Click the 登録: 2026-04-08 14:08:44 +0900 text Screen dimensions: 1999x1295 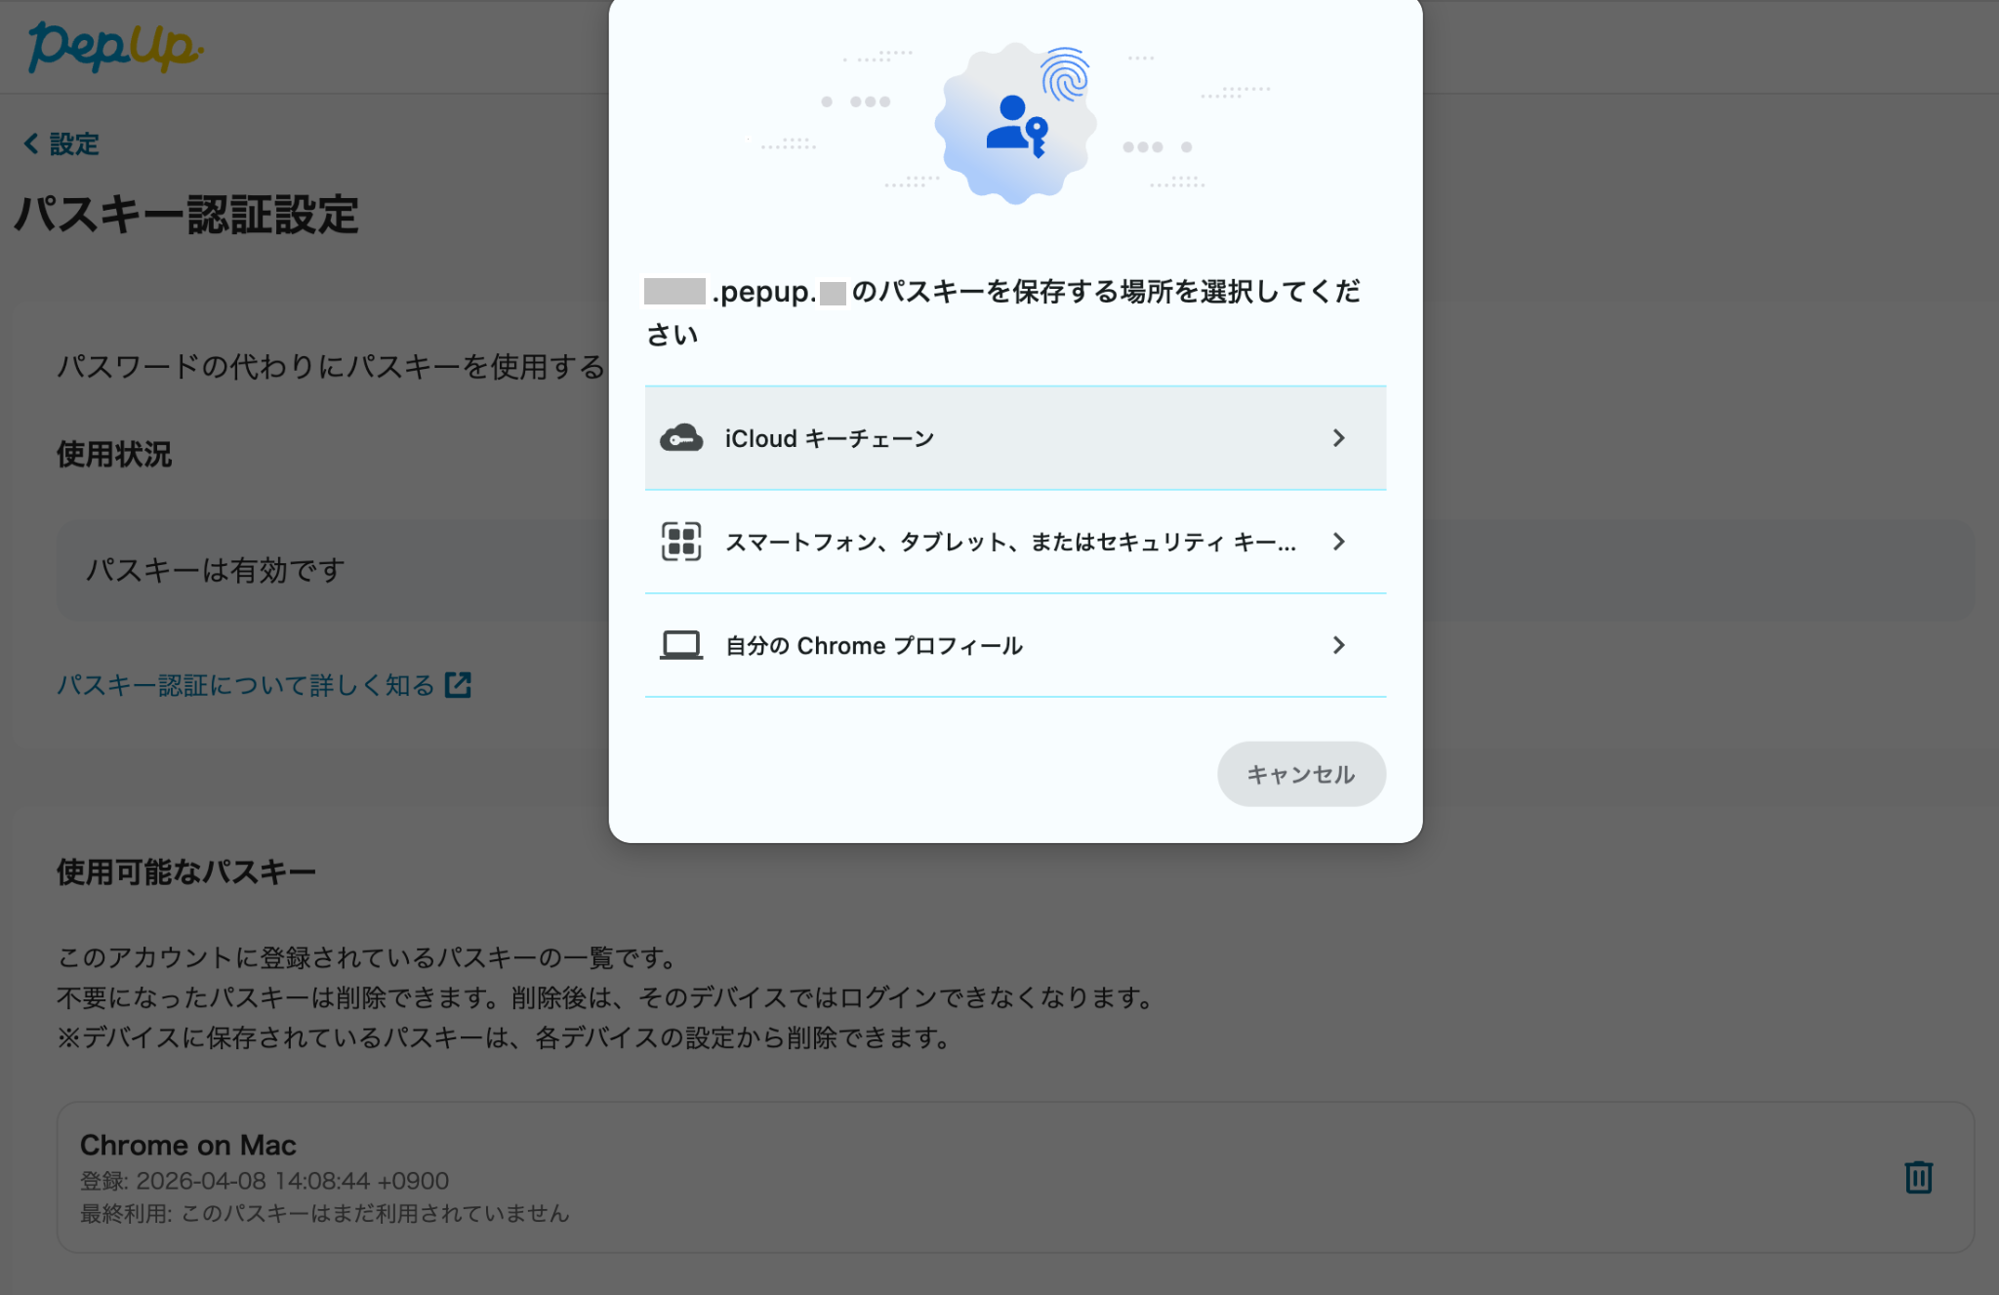tap(265, 1181)
